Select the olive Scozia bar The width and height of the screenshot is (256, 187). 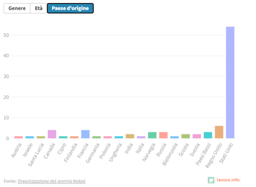(185, 136)
